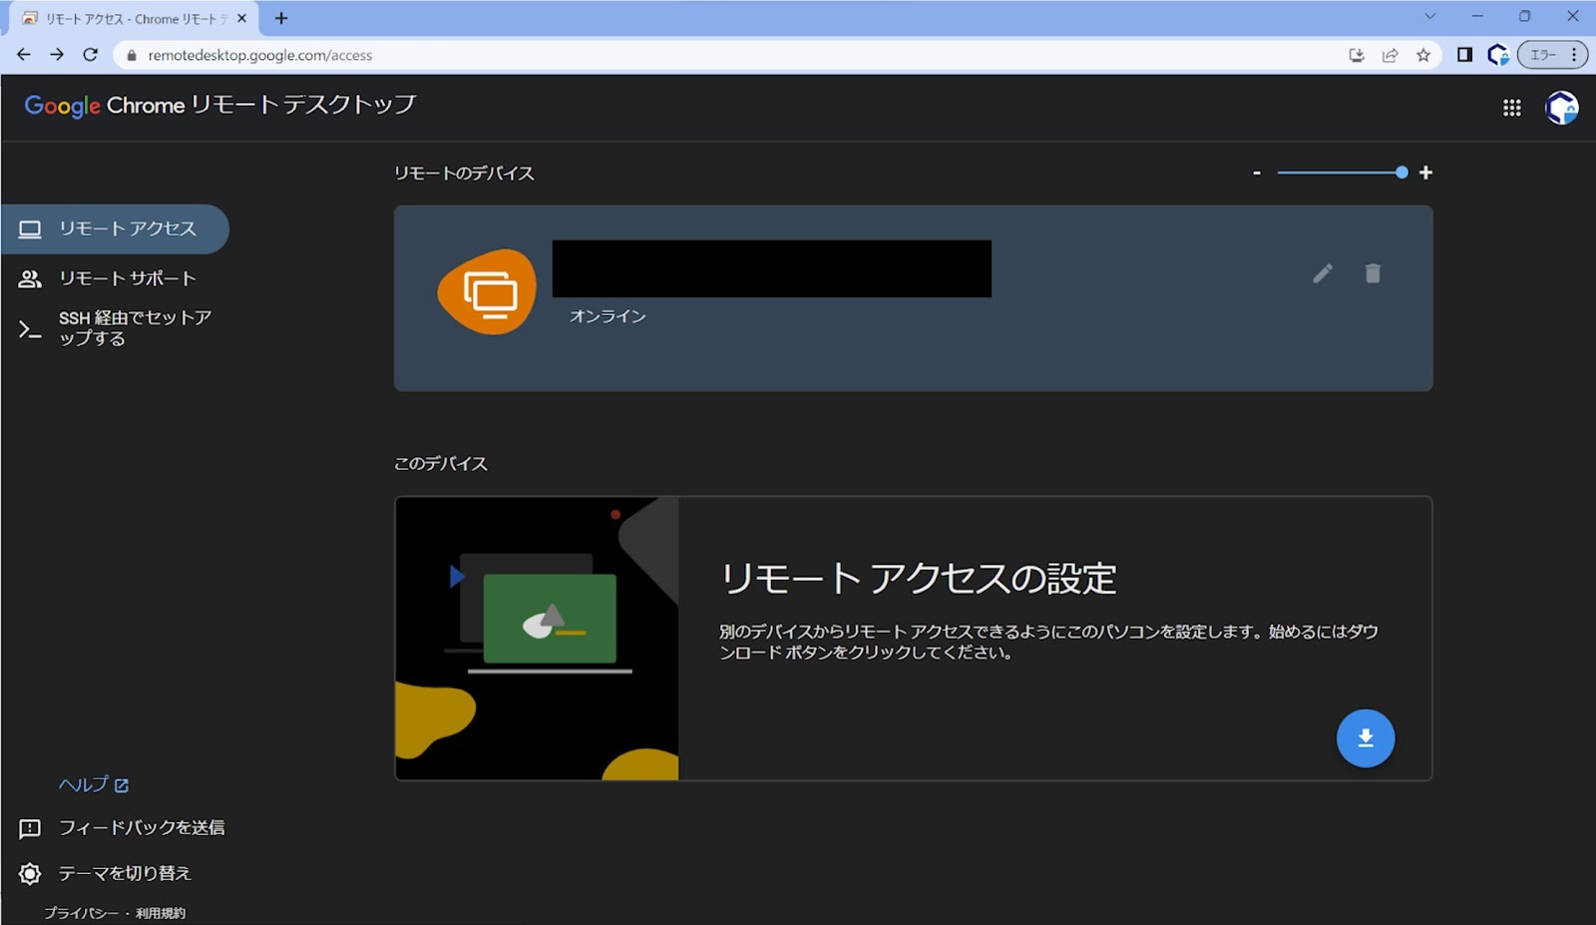Click the edit pencil icon for the remote device
This screenshot has width=1596, height=925.
point(1323,273)
